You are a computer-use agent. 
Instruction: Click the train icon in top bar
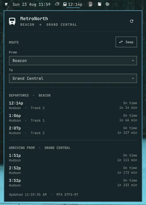coord(65,4)
